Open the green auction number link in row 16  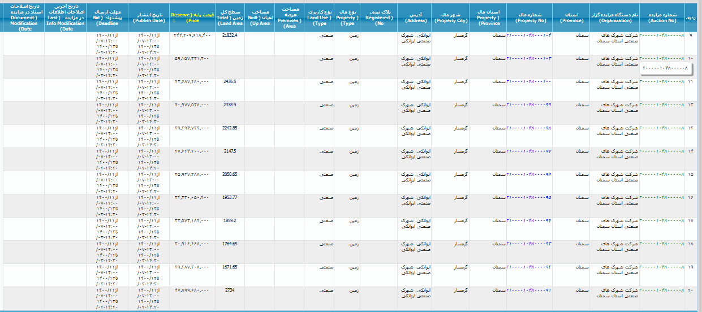click(662, 198)
